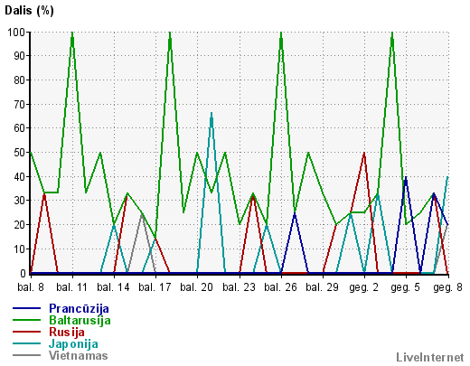Click the Rusija legend label
The height and width of the screenshot is (366, 470).
coord(67,332)
